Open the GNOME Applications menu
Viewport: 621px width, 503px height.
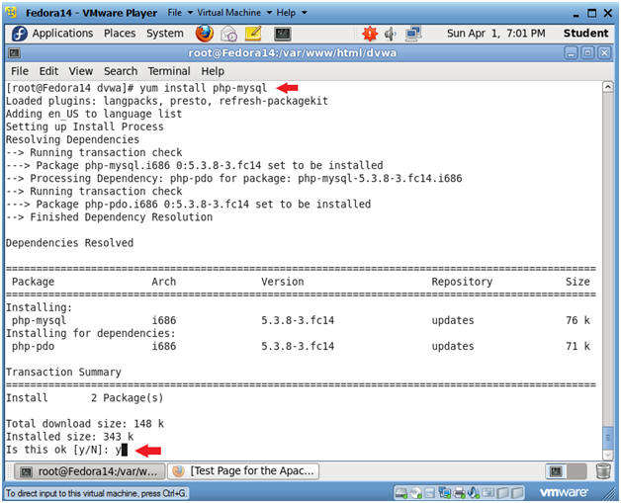pyautogui.click(x=62, y=34)
